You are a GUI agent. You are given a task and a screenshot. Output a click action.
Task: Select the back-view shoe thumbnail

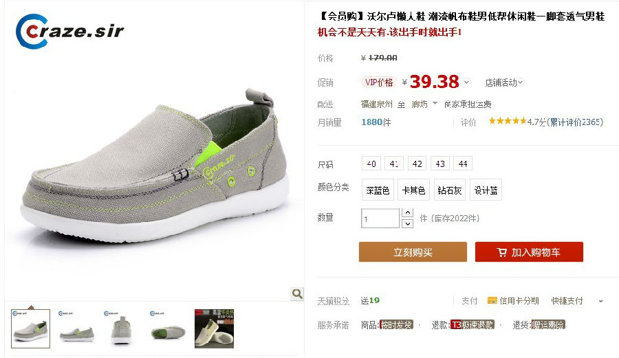[122, 329]
